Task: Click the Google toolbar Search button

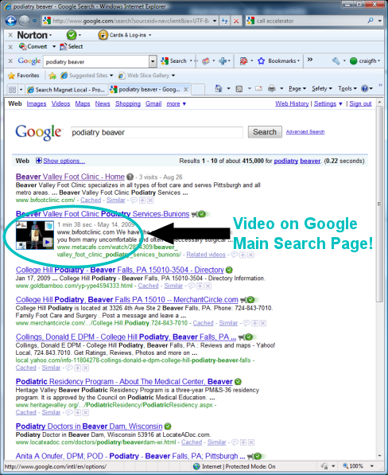Action: pyautogui.click(x=173, y=61)
